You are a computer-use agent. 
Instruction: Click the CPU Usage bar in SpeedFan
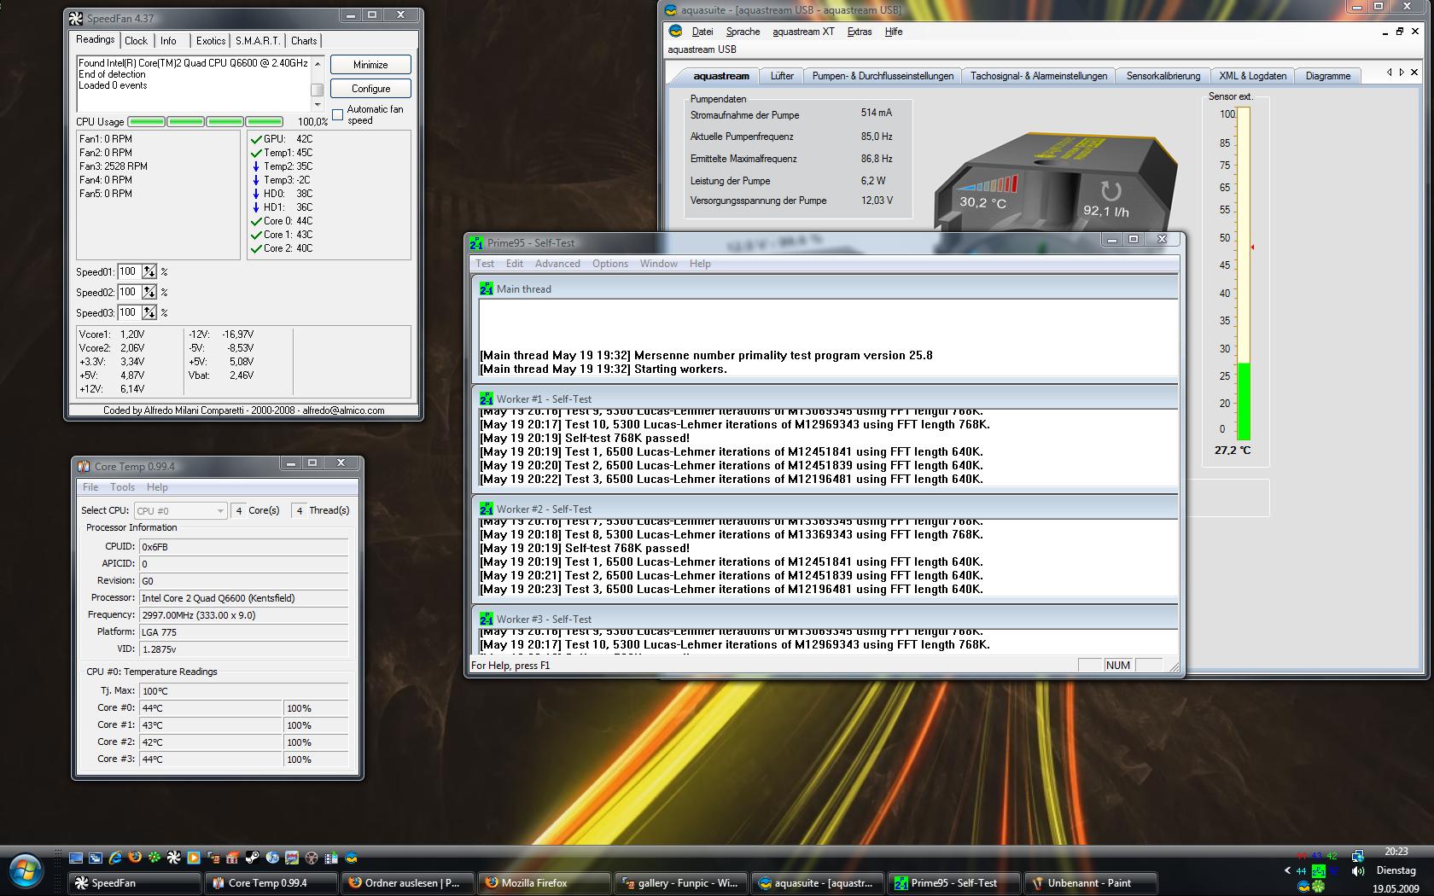206,121
